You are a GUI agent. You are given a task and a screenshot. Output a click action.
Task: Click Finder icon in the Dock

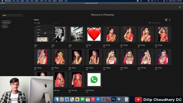[x=57, y=100]
